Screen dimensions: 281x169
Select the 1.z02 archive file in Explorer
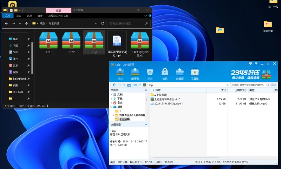[71, 43]
